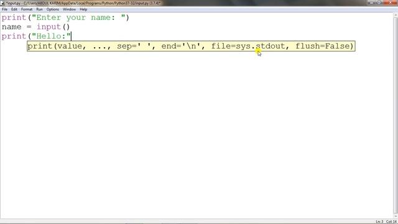This screenshot has height=224, width=398.
Task: Close the input.py editor window
Action: pos(391,2)
